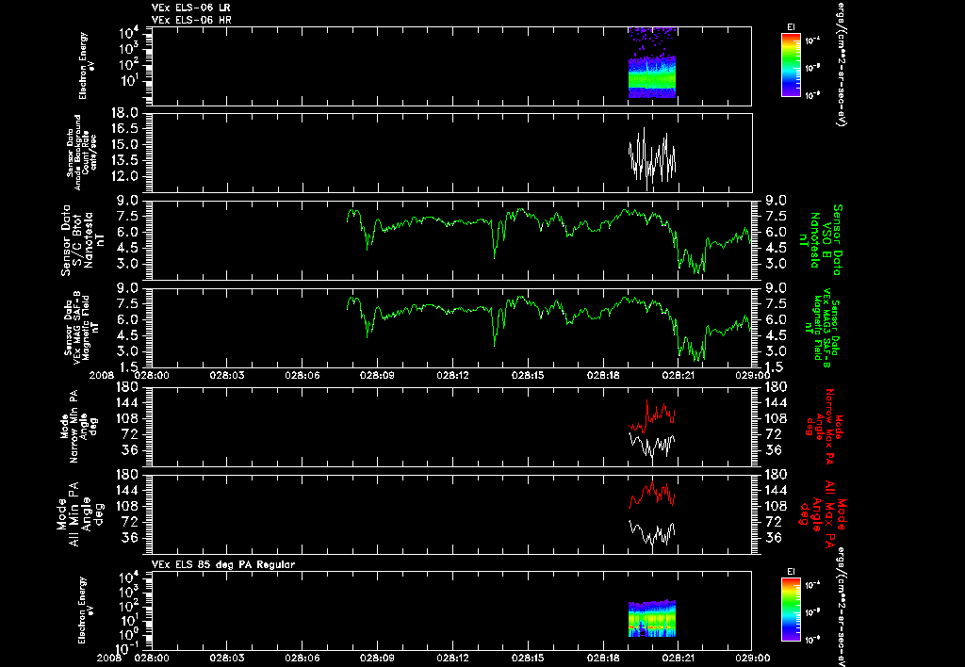The width and height of the screenshot is (965, 667).
Task: Click the 85 deg PA spectrogram data block
Action: click(x=652, y=618)
